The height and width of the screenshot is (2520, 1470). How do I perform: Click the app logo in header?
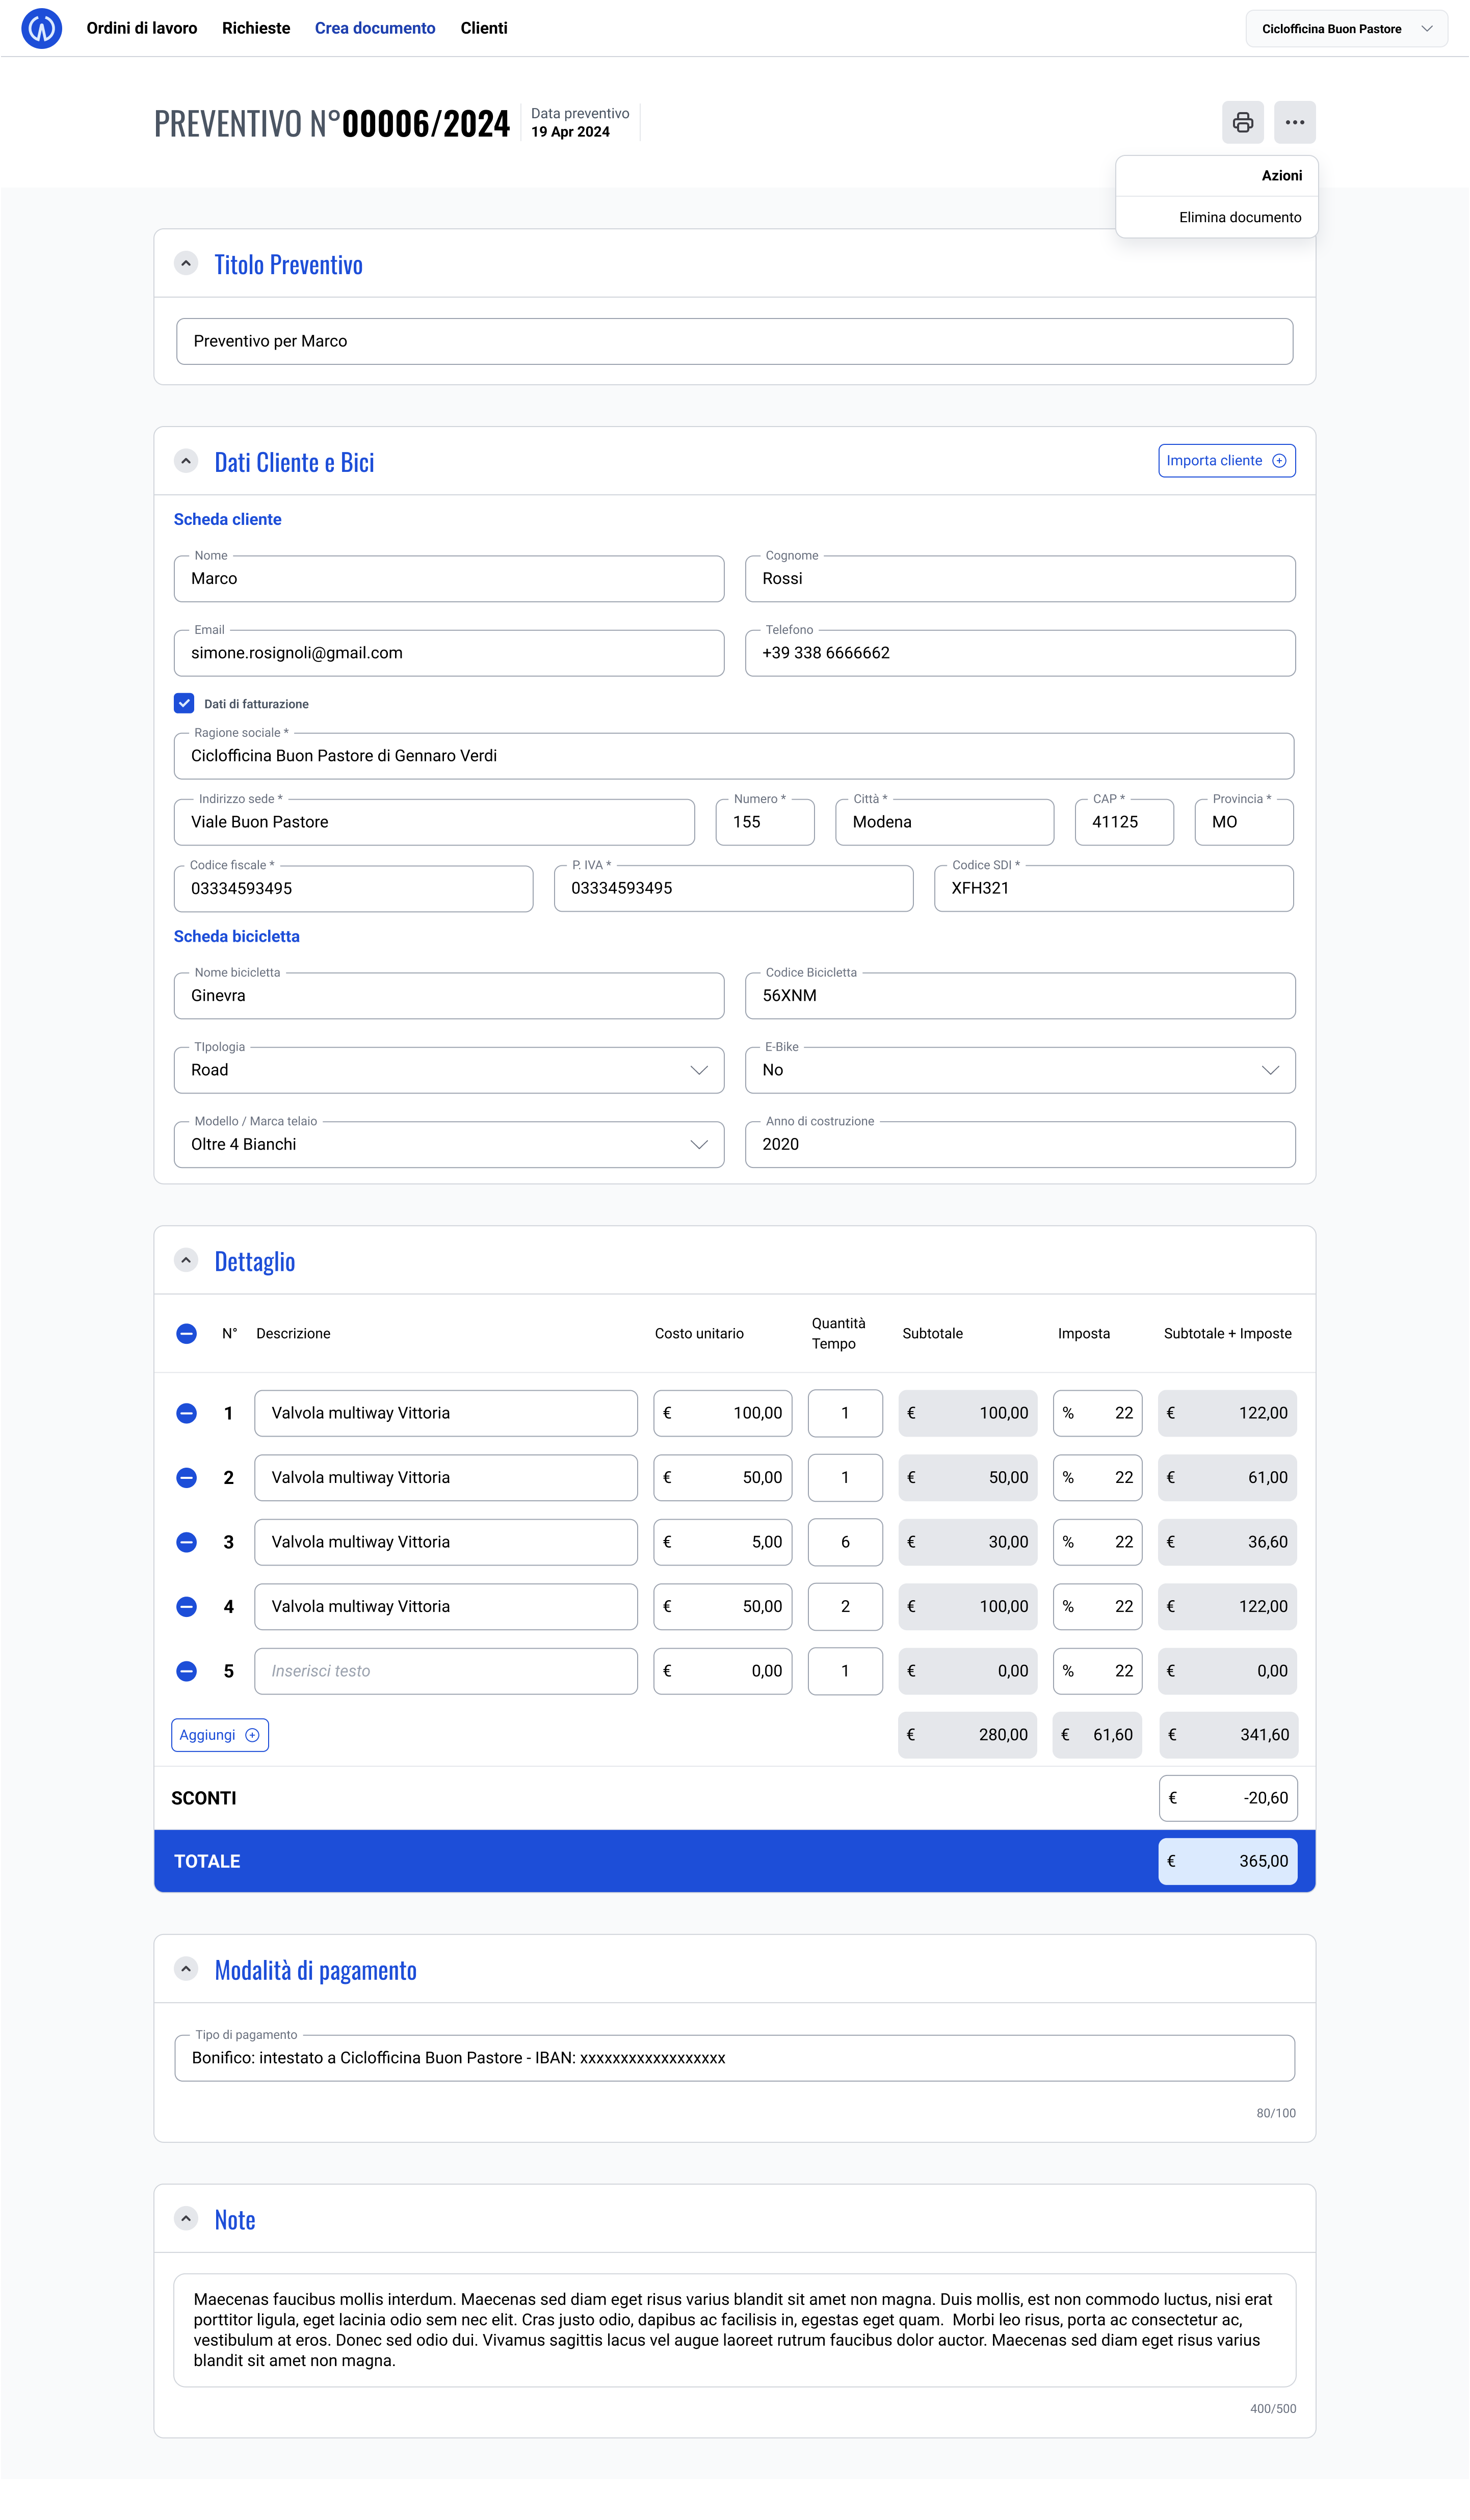[x=41, y=28]
